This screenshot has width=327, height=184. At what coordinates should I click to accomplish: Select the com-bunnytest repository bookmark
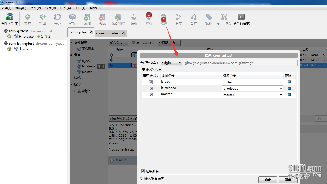click(x=34, y=43)
